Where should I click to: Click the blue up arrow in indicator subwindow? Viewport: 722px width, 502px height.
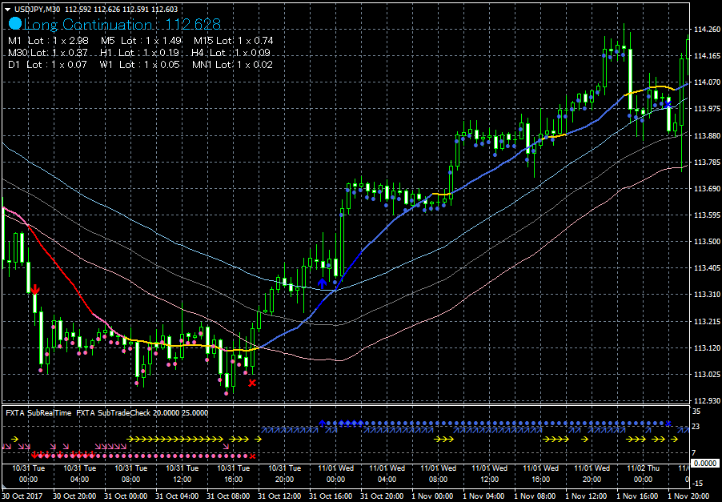pos(322,422)
